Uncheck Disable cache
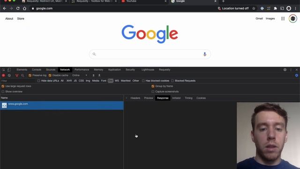This screenshot has width=300, height=169. click(x=50, y=75)
